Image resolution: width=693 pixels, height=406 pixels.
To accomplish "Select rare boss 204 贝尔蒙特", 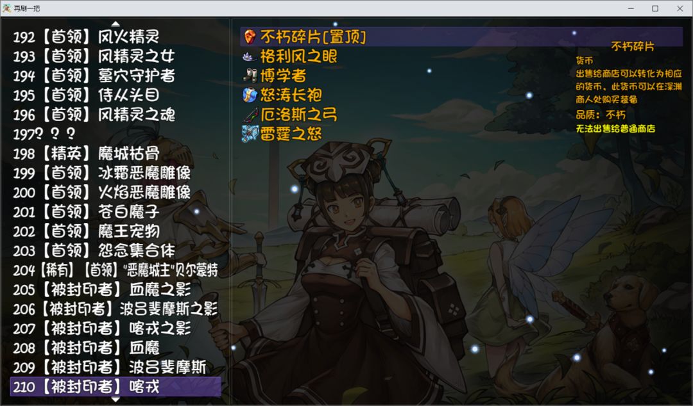I will coord(116,270).
